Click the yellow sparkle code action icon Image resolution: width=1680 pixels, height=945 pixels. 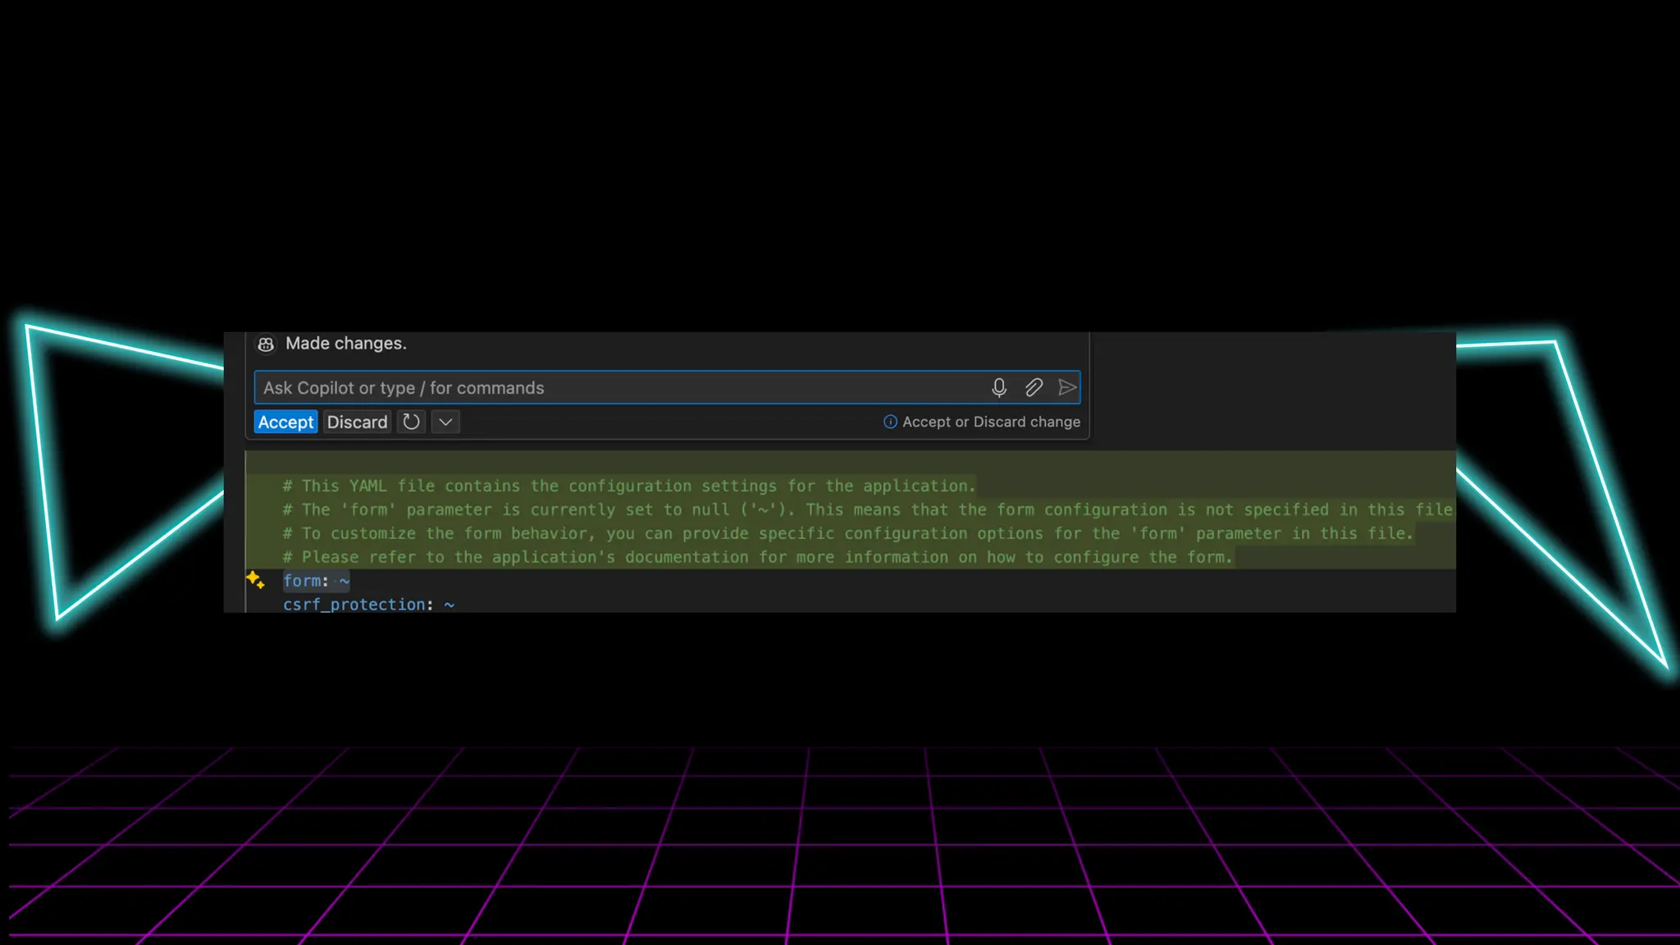pos(255,580)
